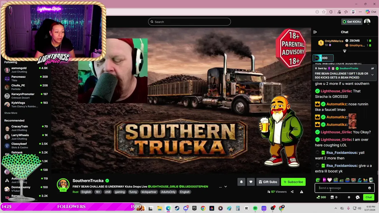This screenshot has width=379, height=213.
Task: Expand Following list with Show More
Action: (x=11, y=113)
